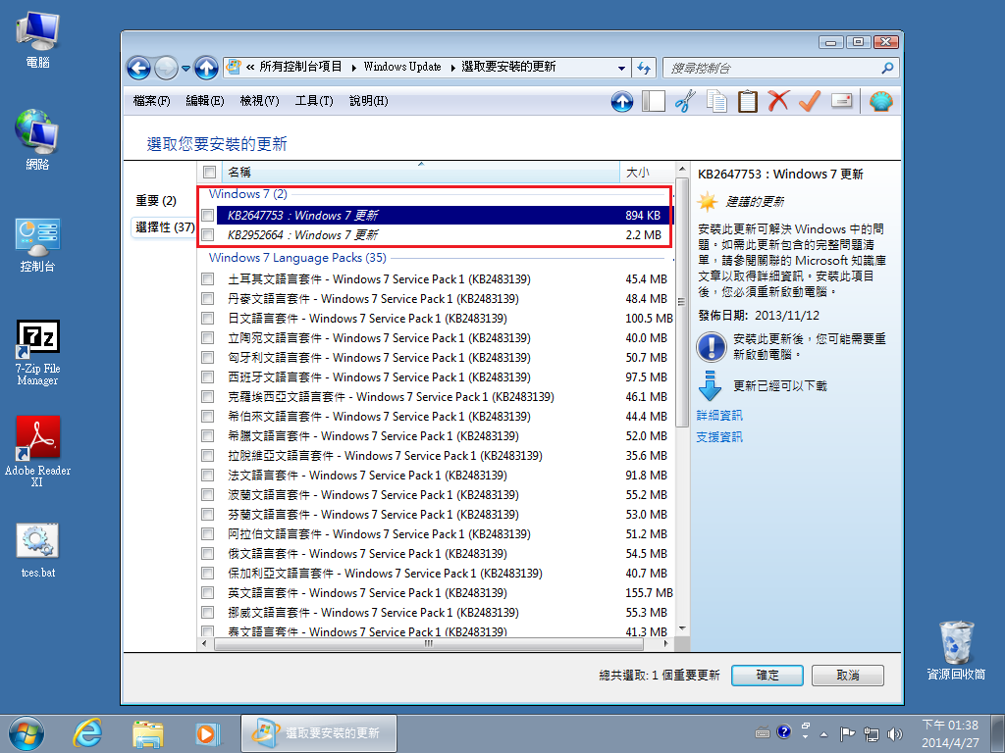The width and height of the screenshot is (1005, 753).
Task: Select the tces.bat desktop file
Action: pyautogui.click(x=37, y=551)
